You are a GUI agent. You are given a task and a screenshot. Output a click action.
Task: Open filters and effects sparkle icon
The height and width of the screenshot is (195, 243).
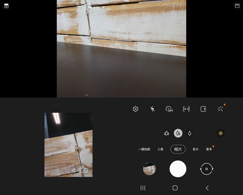[x=221, y=109]
